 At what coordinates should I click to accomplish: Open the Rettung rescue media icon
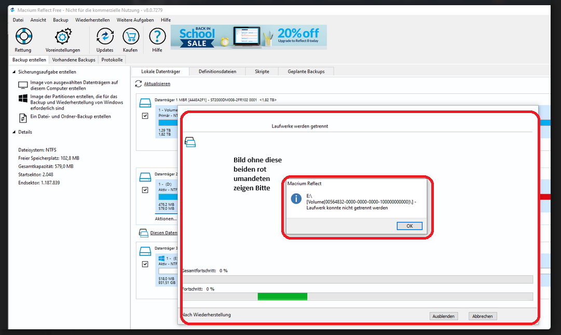click(24, 36)
